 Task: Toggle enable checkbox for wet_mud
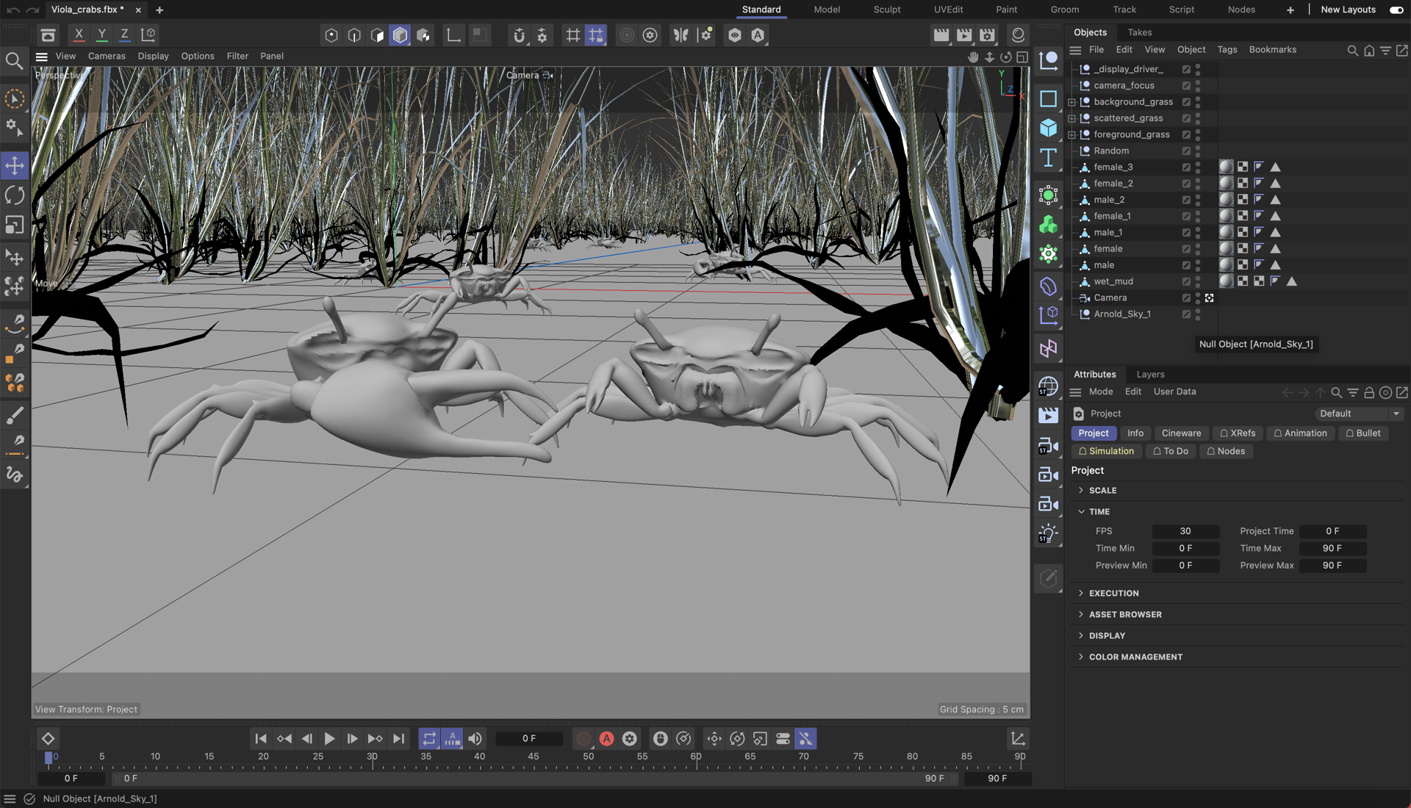[x=1186, y=281]
